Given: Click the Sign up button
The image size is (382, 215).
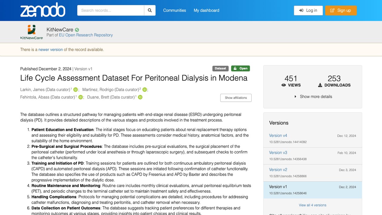Looking at the screenshot, I should click(x=341, y=10).
